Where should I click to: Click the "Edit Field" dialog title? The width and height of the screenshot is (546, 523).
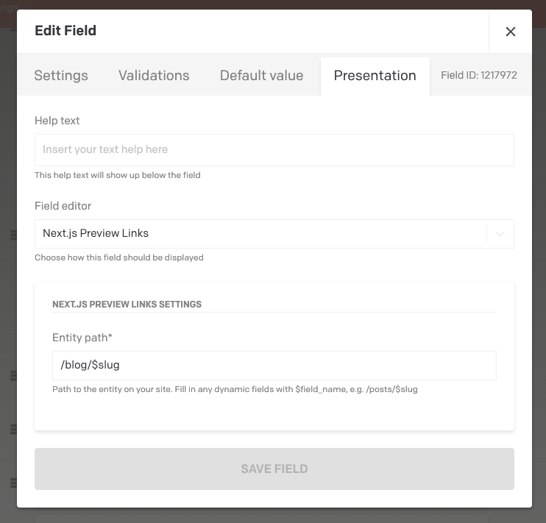point(65,31)
